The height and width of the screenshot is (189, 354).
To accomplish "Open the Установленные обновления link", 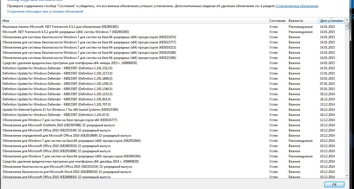I will [297, 6].
